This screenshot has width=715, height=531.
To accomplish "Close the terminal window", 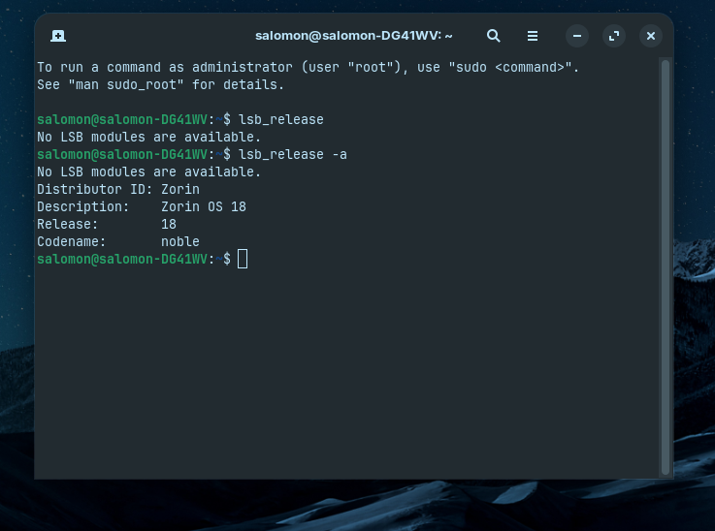I will pyautogui.click(x=651, y=36).
